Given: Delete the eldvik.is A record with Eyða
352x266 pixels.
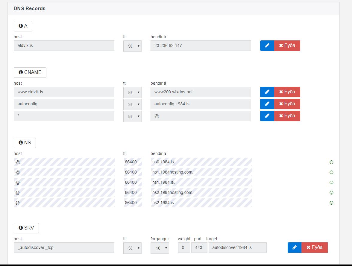Looking at the screenshot, I should 287,46.
